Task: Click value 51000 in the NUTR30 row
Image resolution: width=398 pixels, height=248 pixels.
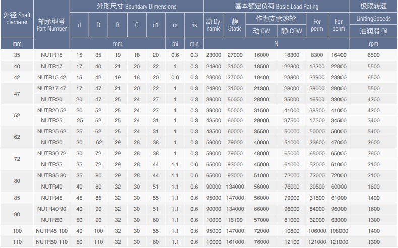Action: pos(292,142)
